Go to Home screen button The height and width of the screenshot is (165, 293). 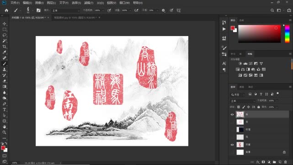point(6,11)
